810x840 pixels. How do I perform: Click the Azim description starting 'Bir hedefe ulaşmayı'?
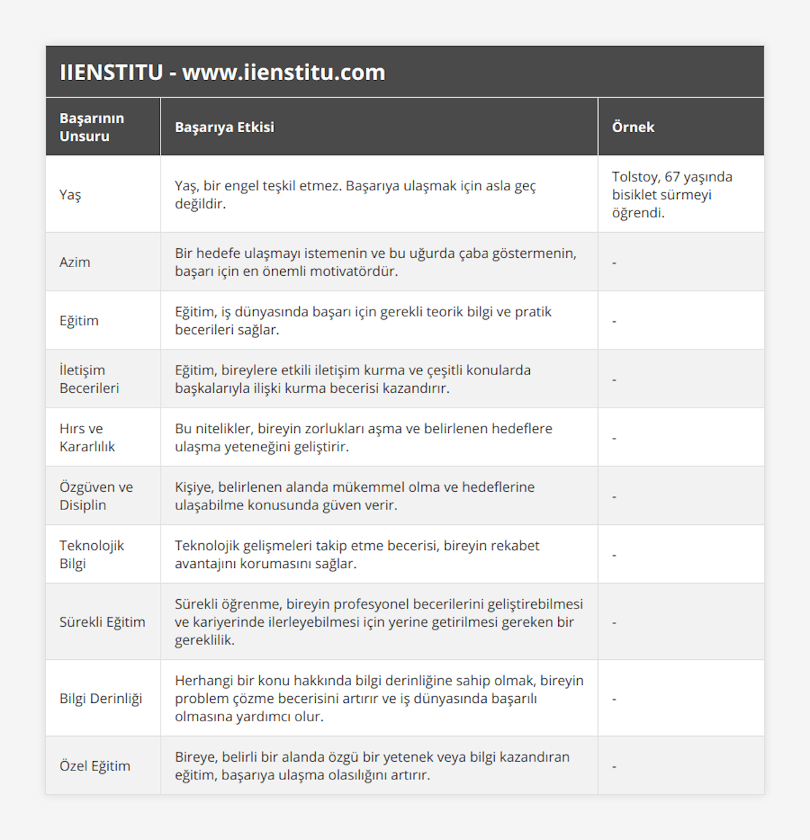tap(375, 262)
